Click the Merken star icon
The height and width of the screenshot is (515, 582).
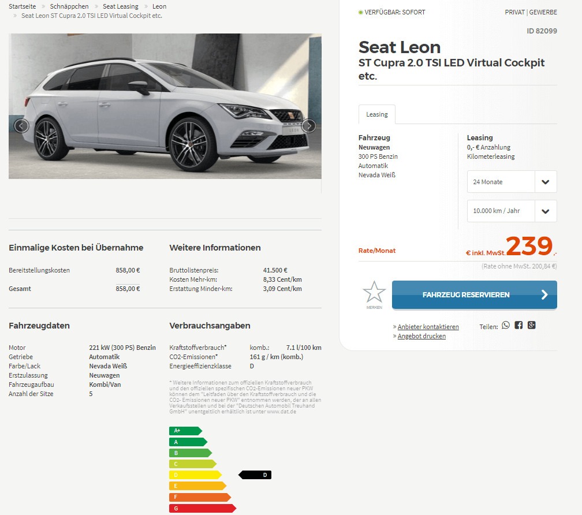(374, 292)
